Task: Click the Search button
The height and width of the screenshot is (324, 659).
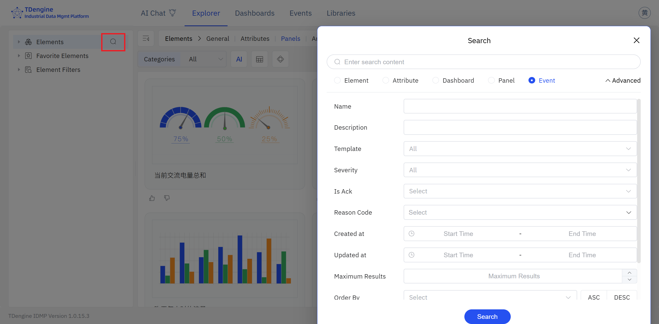Action: [487, 317]
